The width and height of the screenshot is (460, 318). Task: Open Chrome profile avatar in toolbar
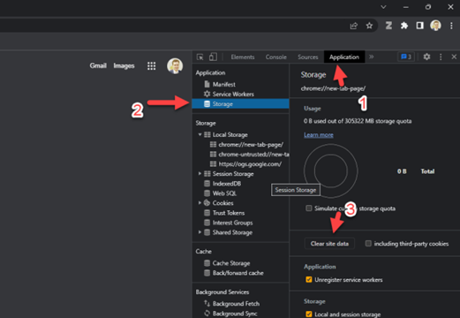click(x=435, y=26)
